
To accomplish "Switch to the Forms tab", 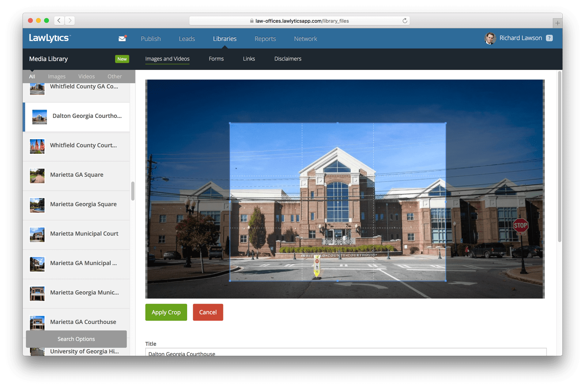I will [216, 59].
